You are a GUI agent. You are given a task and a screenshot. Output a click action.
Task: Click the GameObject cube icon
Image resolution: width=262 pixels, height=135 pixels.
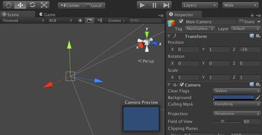[171, 23]
